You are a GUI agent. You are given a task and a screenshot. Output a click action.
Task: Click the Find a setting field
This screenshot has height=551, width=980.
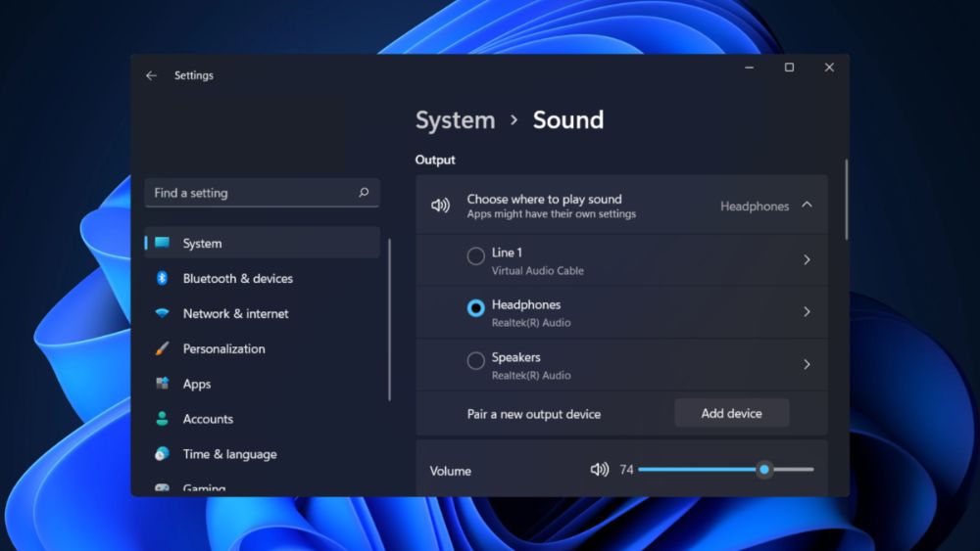(262, 193)
